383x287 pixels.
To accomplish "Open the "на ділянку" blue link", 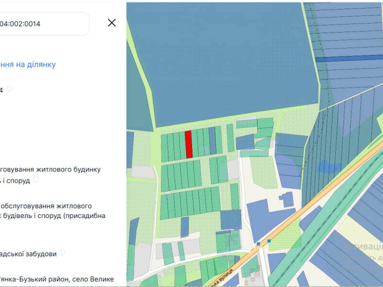I will click(28, 65).
